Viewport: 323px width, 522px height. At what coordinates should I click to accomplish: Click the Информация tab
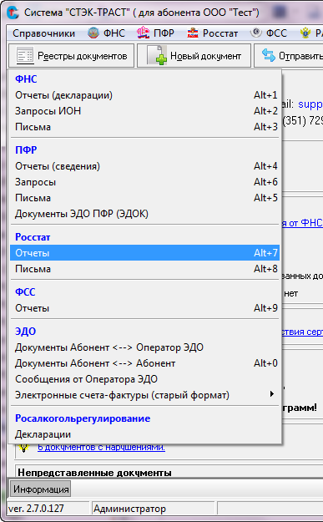41,489
